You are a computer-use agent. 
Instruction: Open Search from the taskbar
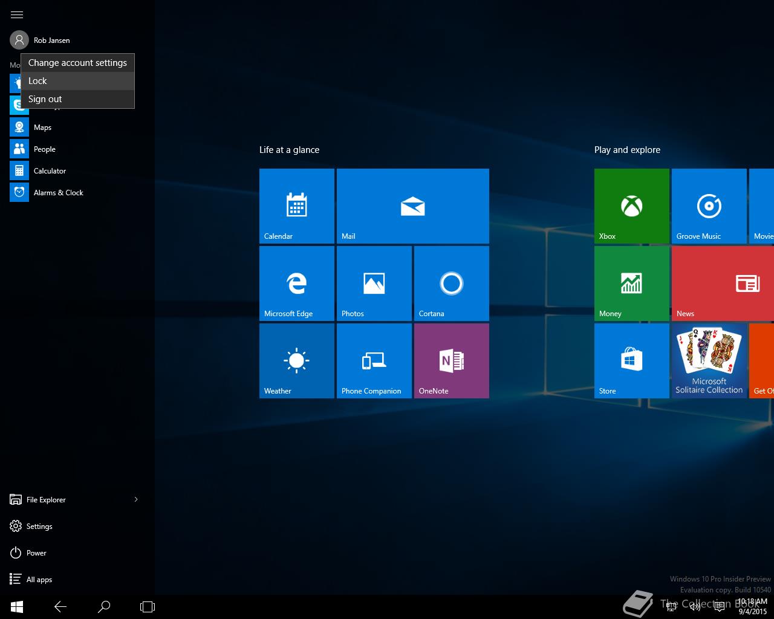coord(104,607)
